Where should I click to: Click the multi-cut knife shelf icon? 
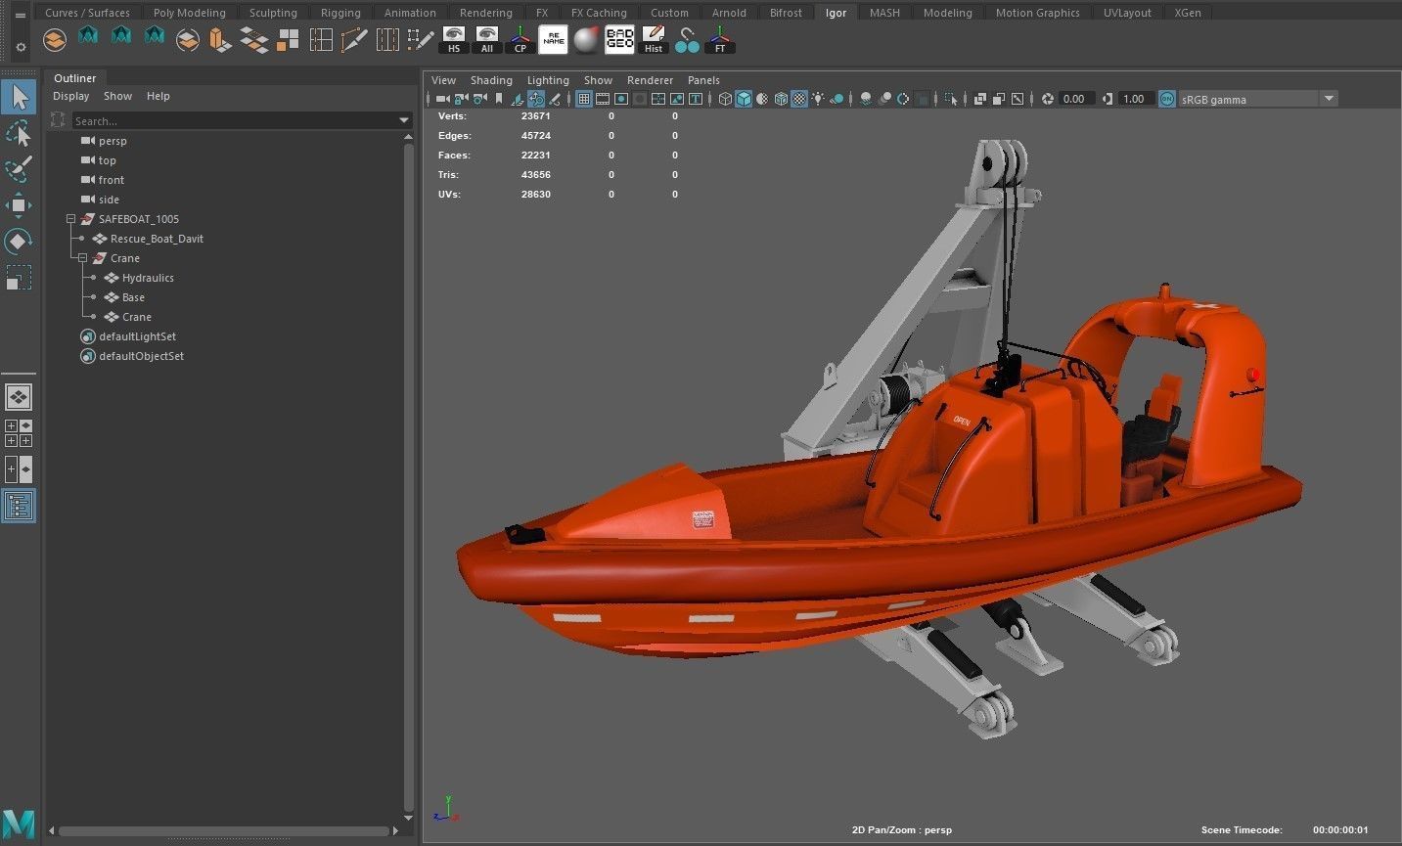(353, 40)
